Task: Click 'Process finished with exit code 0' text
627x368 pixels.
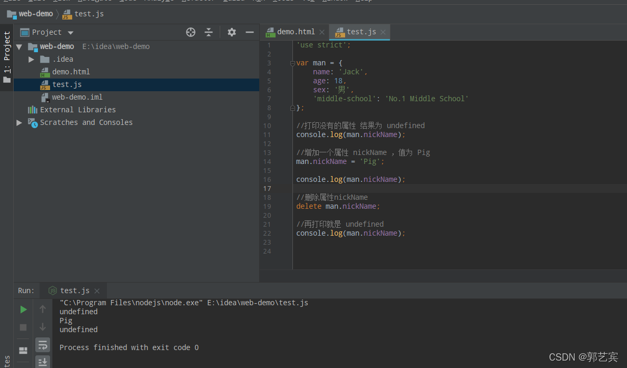Action: (x=129, y=347)
